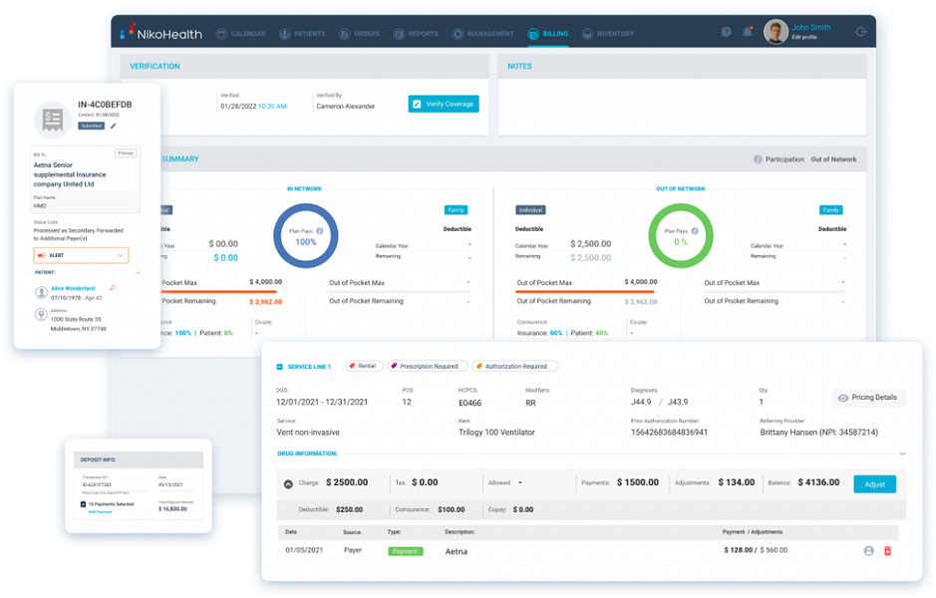Click the In Network 100% donut chart
This screenshot has height=598, width=936.
coord(306,236)
